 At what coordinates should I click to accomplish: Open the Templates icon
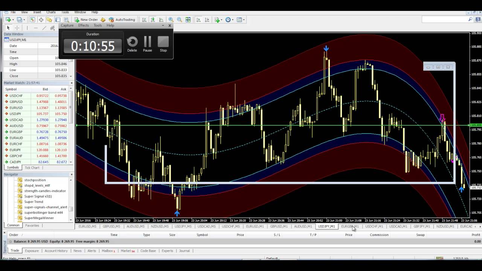(239, 20)
